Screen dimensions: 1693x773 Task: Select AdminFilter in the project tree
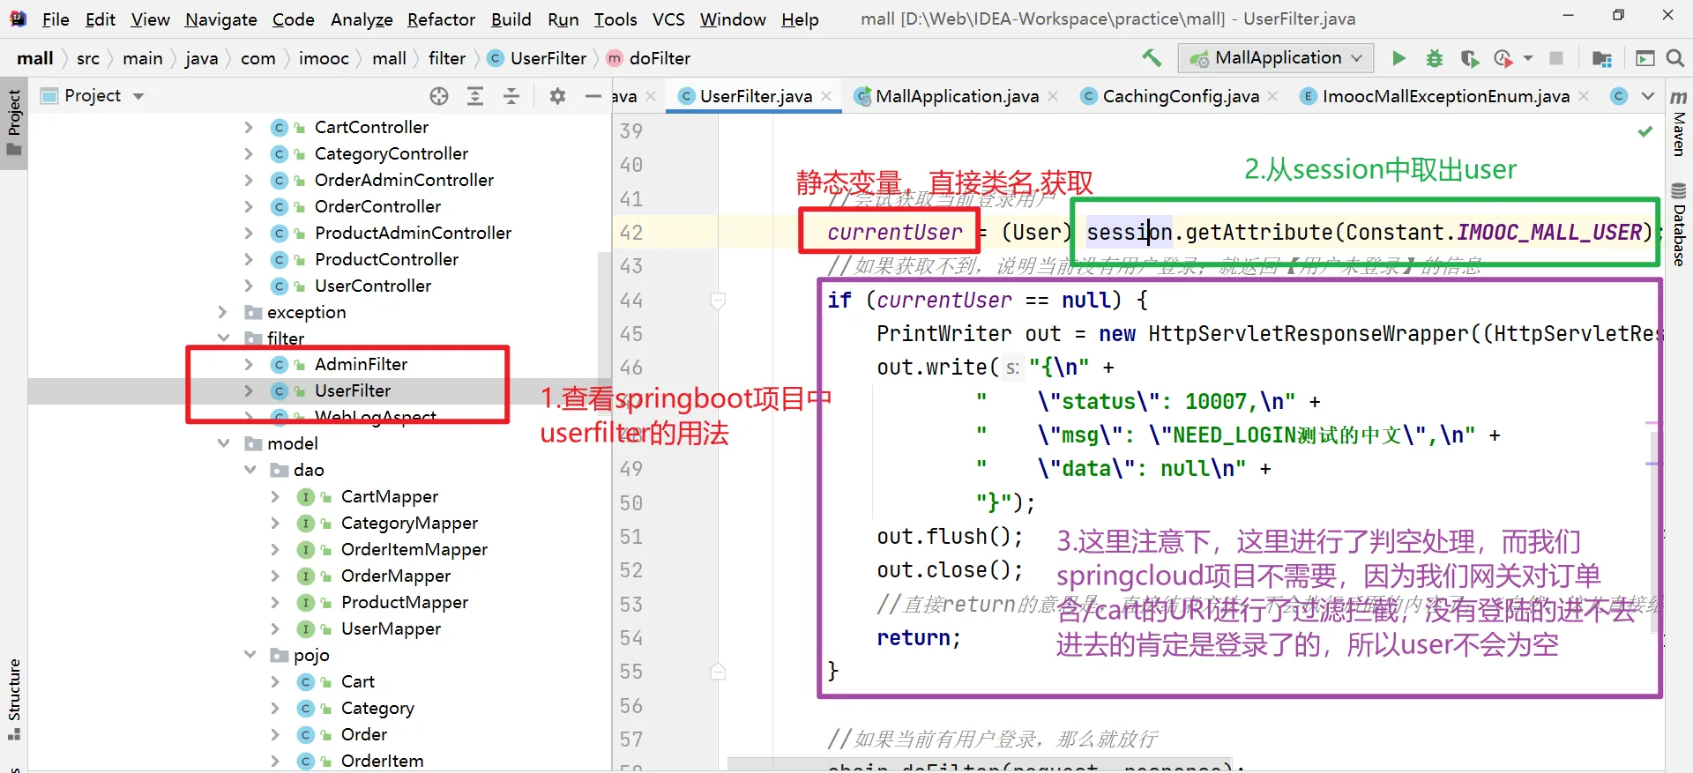pyautogui.click(x=361, y=364)
